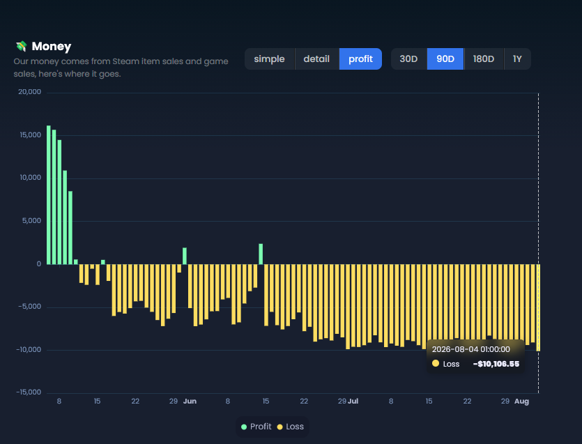Click the green profit bar above 15 in June
The image size is (582, 444).
click(x=261, y=254)
